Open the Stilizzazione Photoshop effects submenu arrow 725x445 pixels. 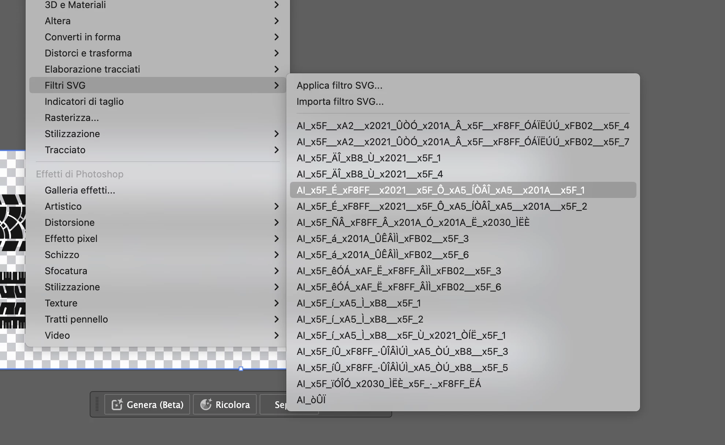276,287
